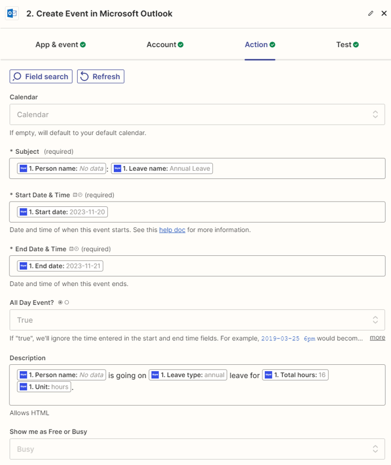This screenshot has height=465, width=391.
Task: Click the Field search button
Action: pos(41,76)
